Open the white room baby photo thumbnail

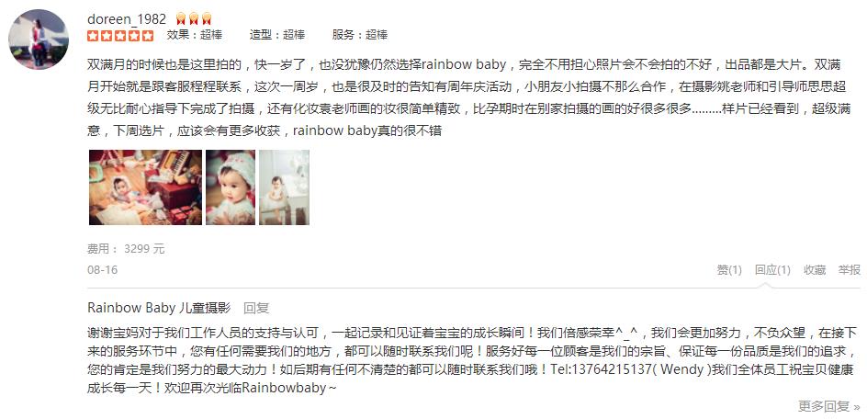[x=284, y=187]
